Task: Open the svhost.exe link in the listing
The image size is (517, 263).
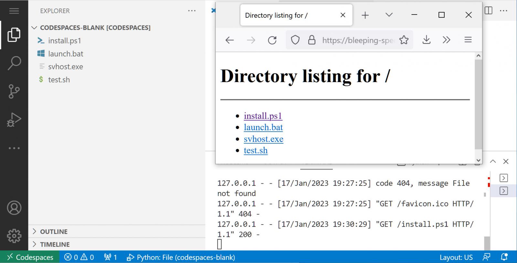Action: pos(263,139)
